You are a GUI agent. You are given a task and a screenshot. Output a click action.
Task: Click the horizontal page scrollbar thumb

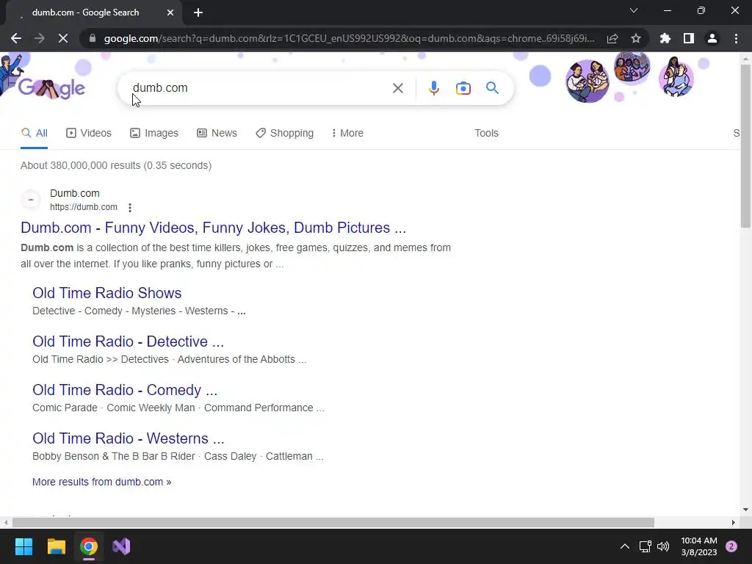(333, 522)
